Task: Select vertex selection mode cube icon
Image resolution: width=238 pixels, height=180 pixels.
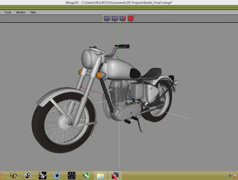Action: [x=107, y=18]
